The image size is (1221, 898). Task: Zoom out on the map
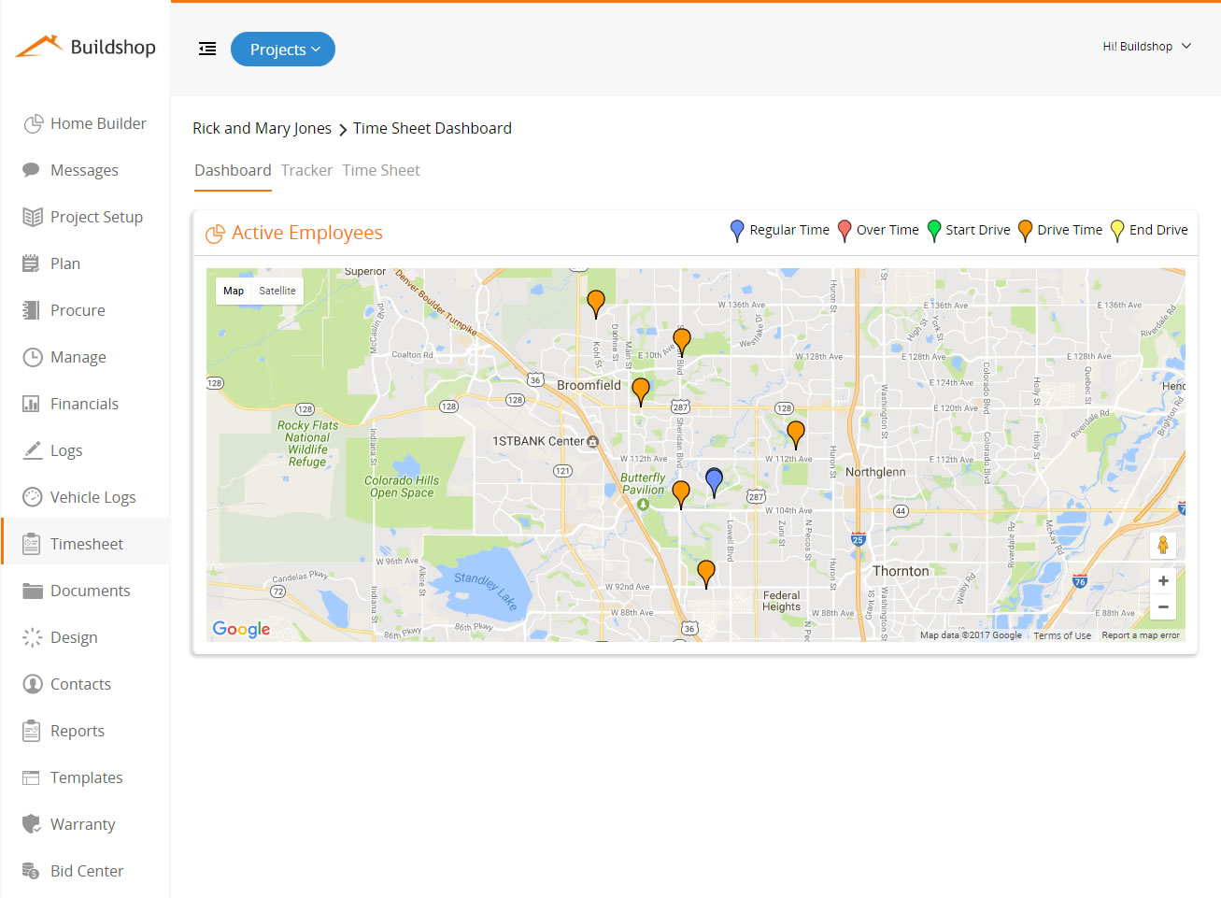tap(1163, 606)
